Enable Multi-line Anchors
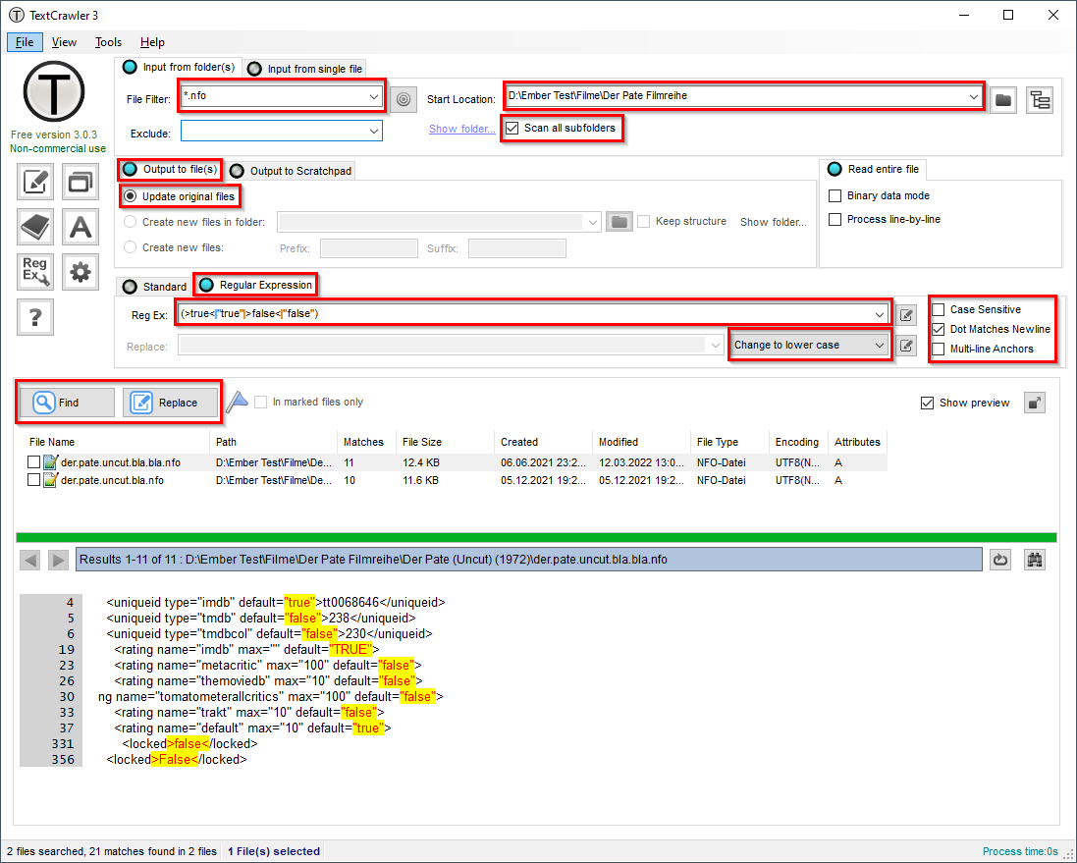Viewport: 1077px width, 863px height. tap(939, 350)
